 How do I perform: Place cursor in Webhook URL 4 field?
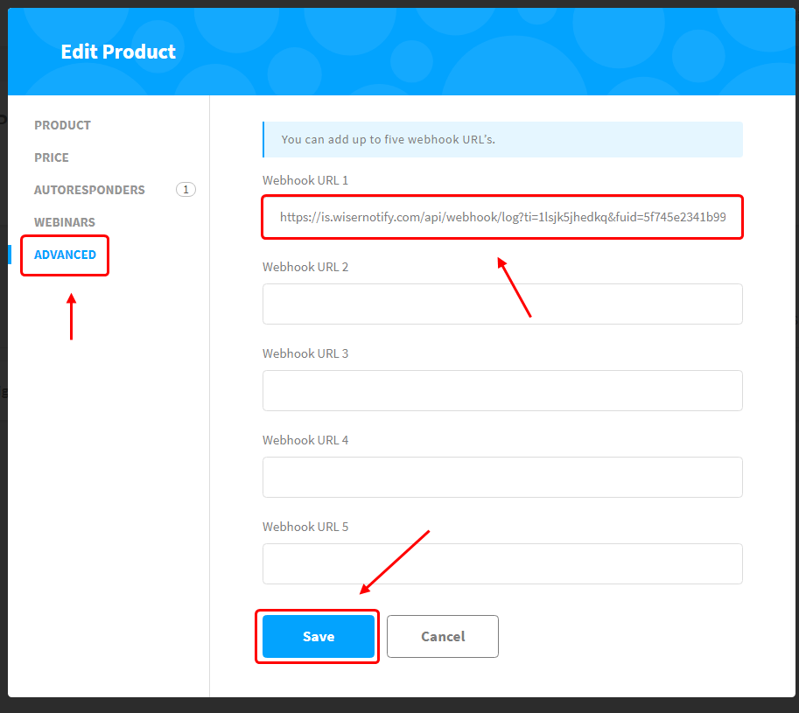[x=502, y=477]
